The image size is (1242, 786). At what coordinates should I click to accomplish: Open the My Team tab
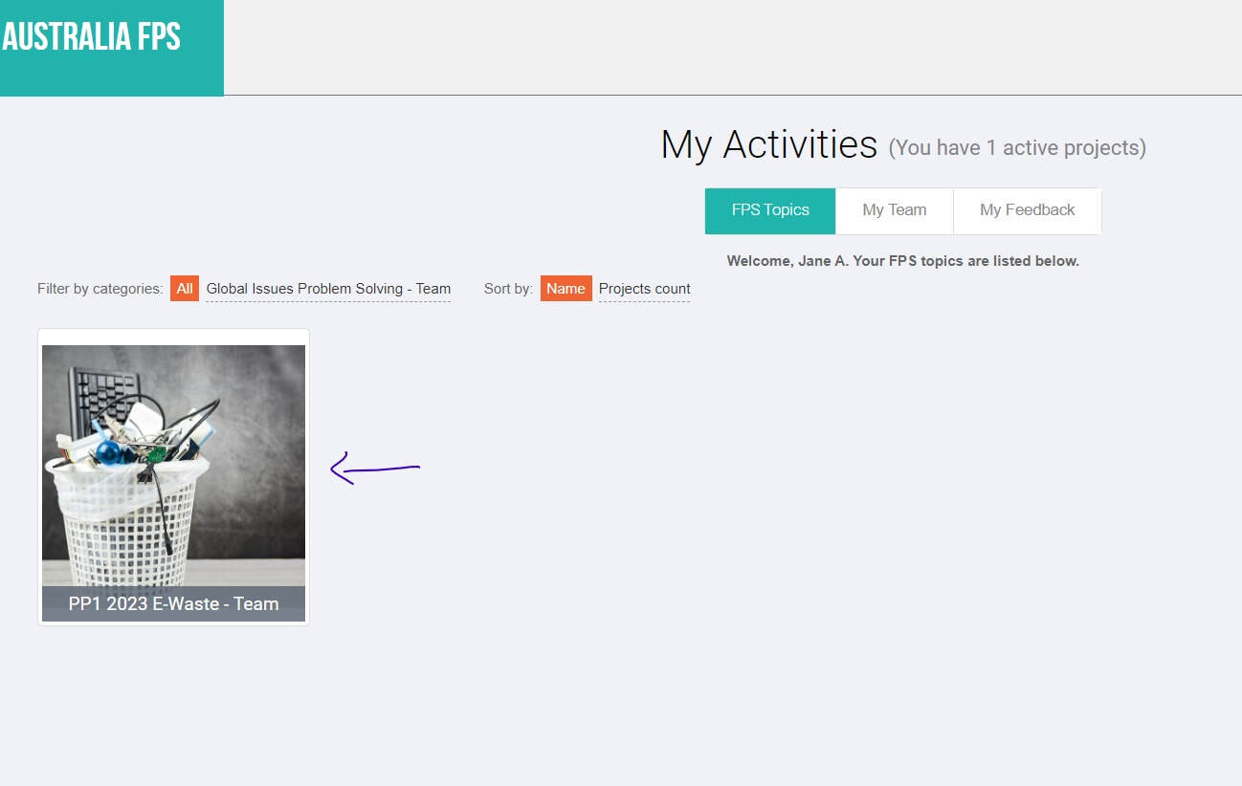[894, 210]
